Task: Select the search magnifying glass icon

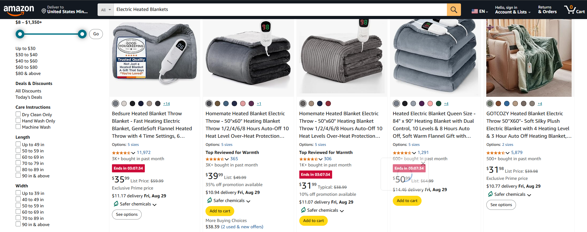Action: tap(453, 9)
